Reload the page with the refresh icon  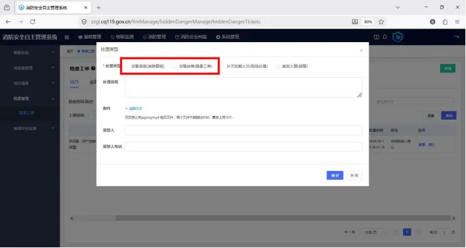pos(32,21)
